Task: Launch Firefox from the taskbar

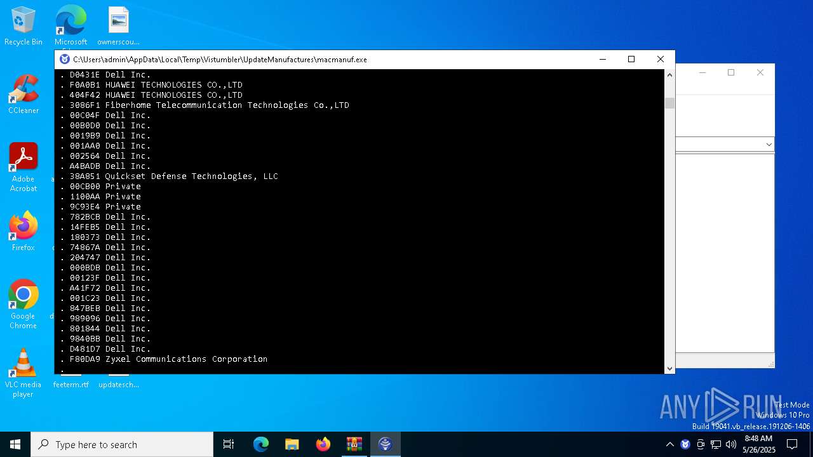Action: click(x=323, y=444)
